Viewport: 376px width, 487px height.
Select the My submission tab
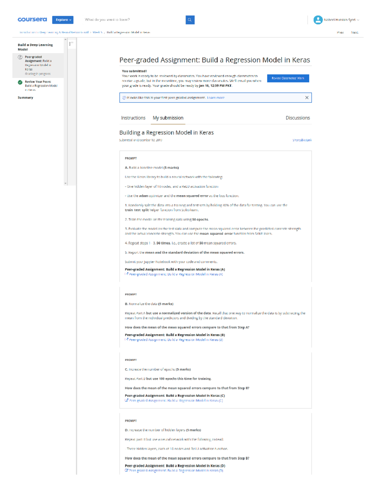pos(168,118)
